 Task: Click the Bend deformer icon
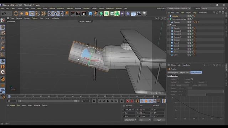pyautogui.click(x=128, y=14)
